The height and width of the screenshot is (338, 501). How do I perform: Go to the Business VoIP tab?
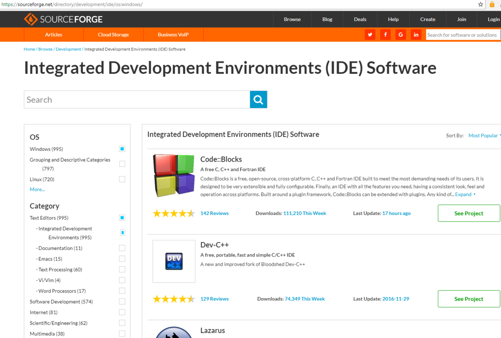click(x=173, y=35)
